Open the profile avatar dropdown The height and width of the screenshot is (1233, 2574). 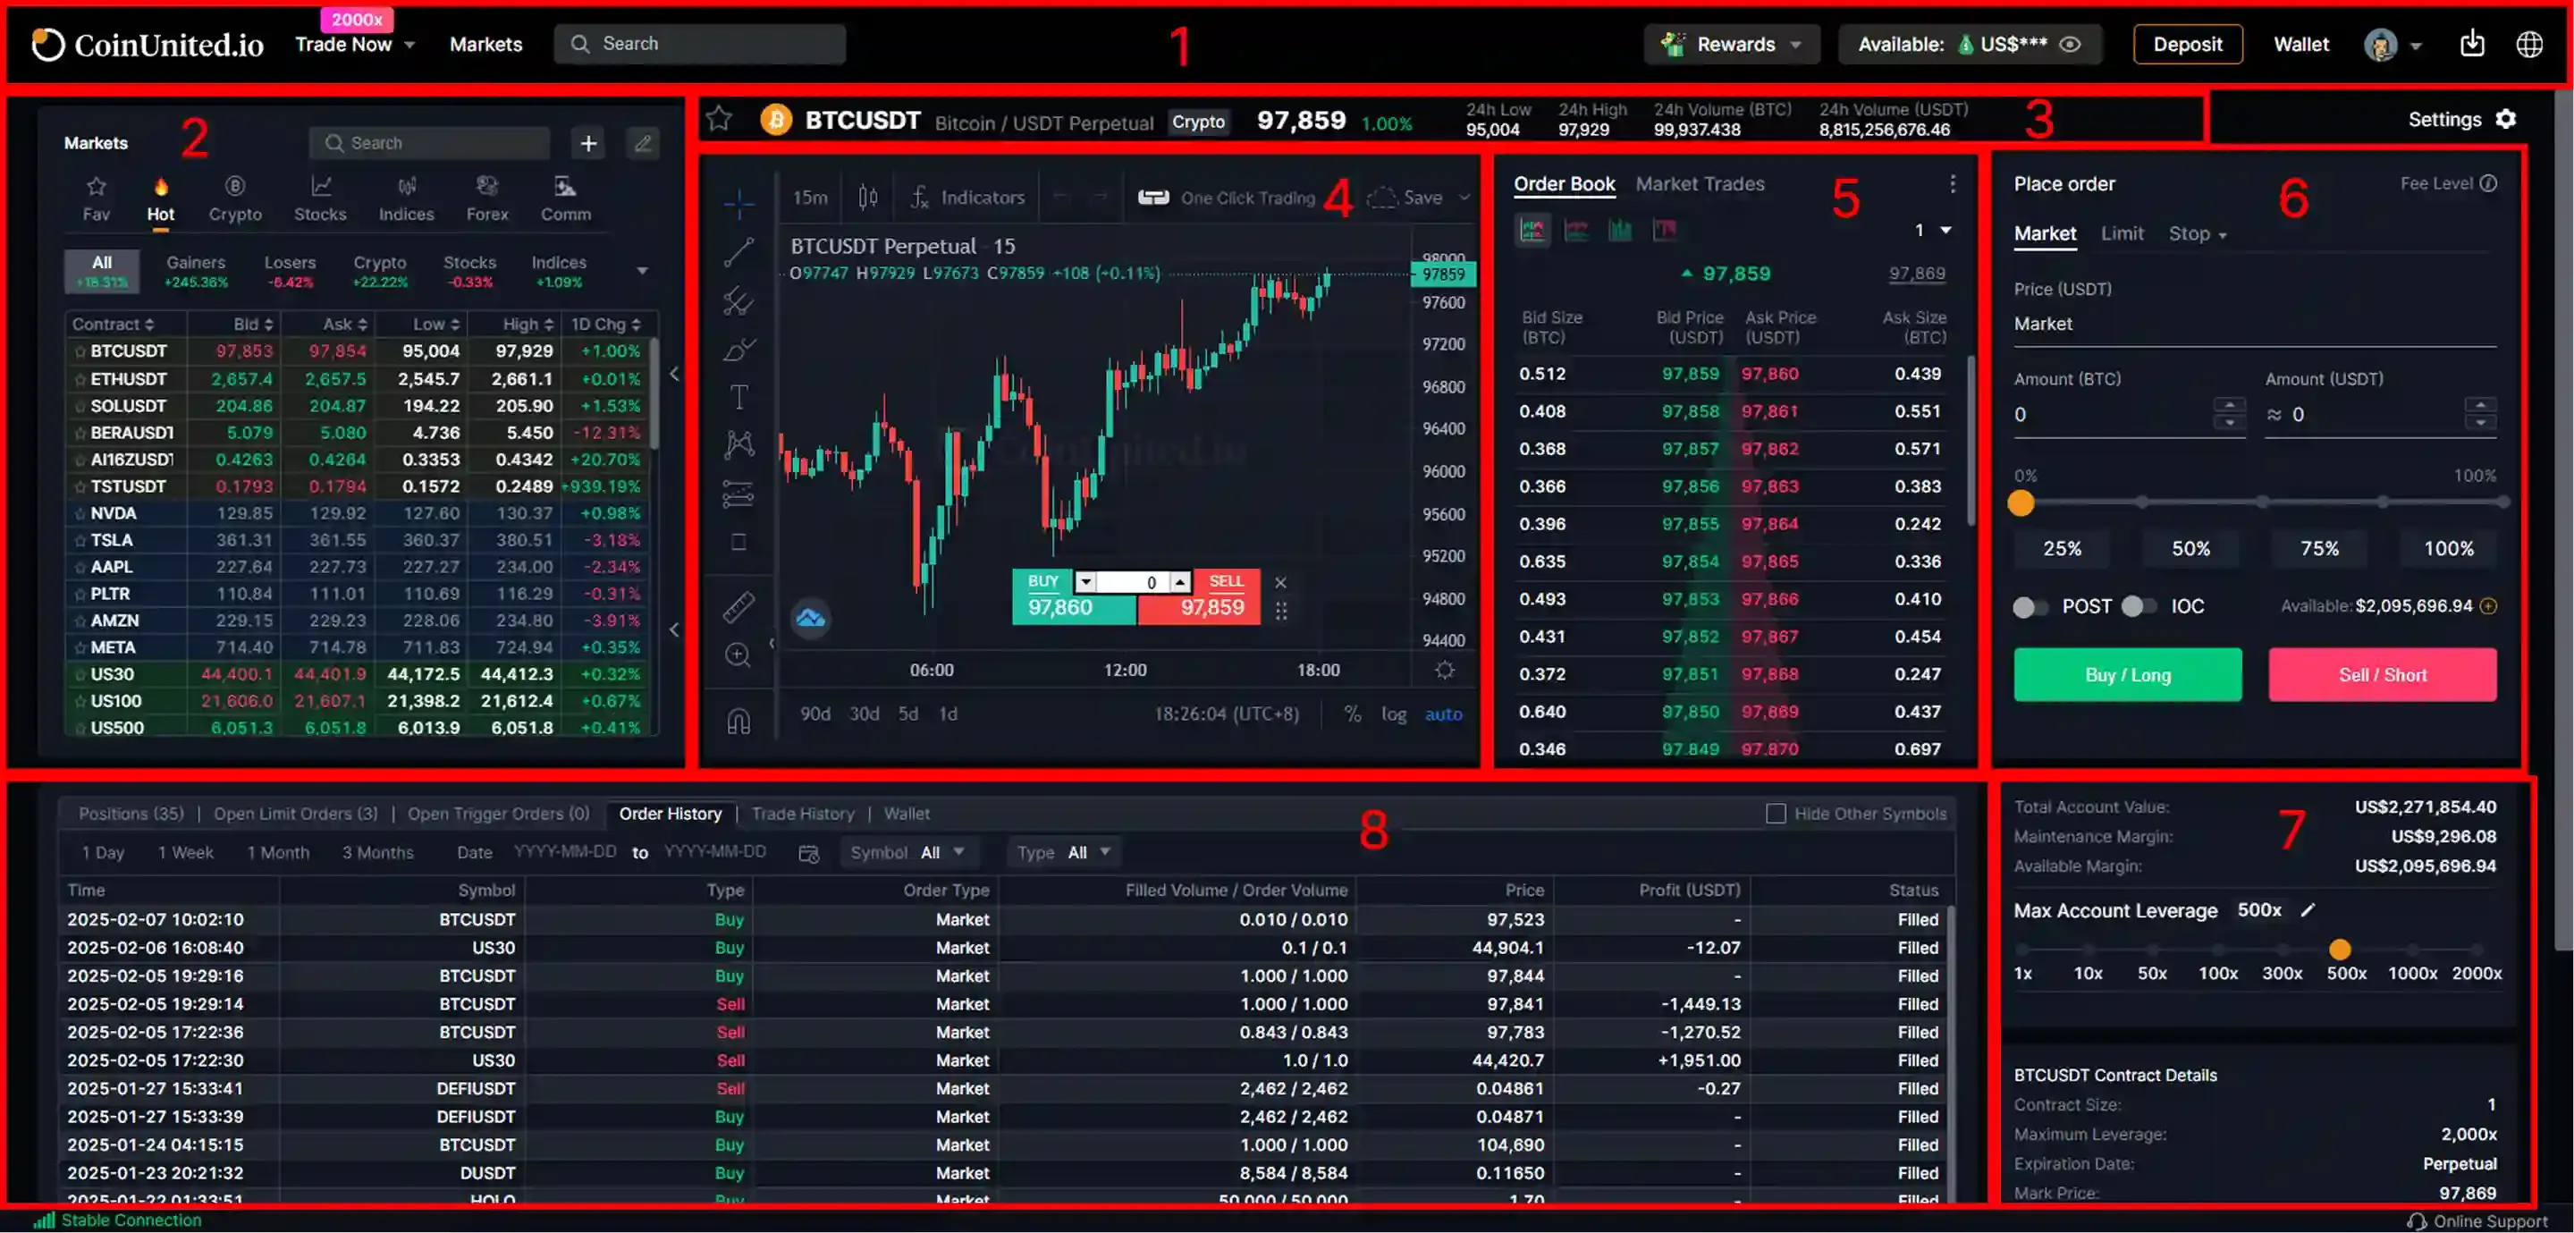pyautogui.click(x=2393, y=44)
